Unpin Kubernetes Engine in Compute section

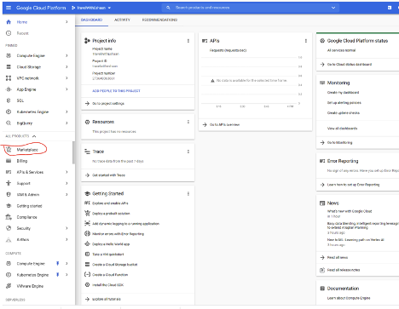(58, 275)
